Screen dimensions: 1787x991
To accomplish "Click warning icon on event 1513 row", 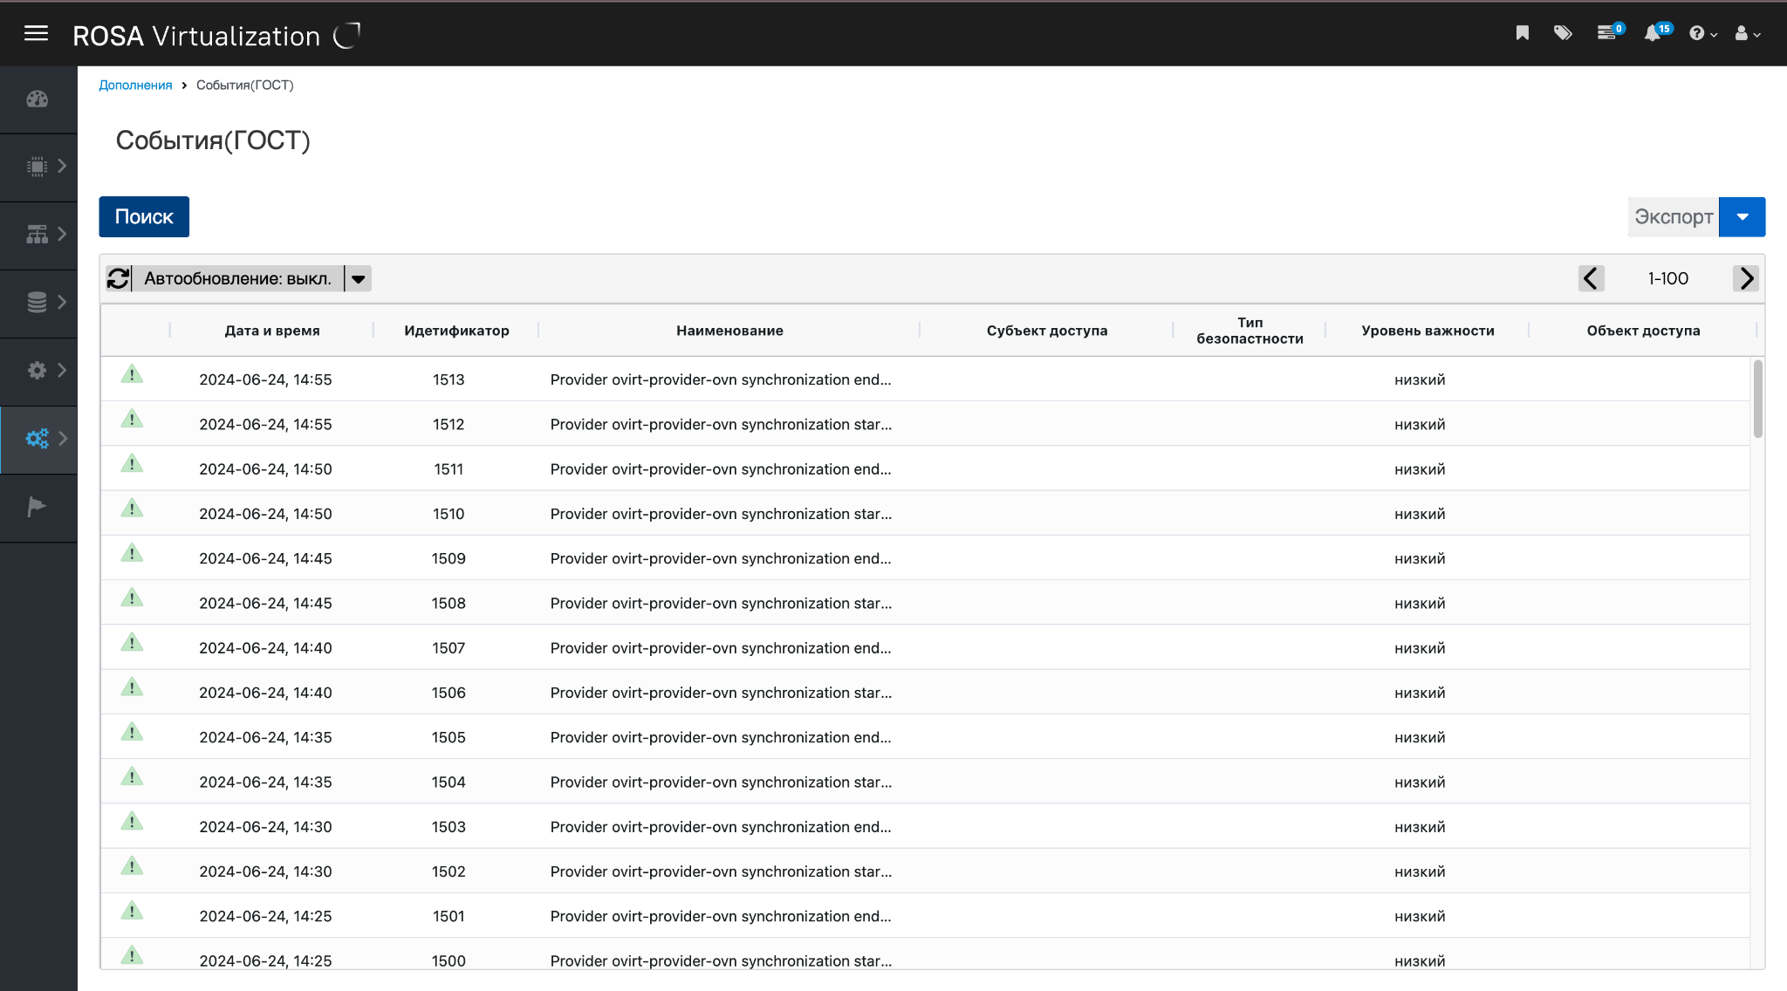I will coord(132,376).
